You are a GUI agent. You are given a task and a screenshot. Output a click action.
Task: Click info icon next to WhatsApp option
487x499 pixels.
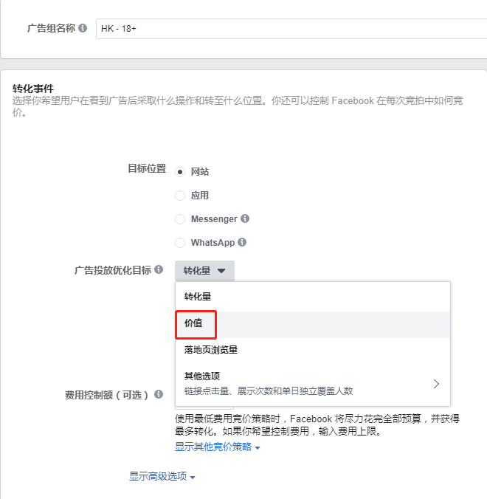coord(242,242)
